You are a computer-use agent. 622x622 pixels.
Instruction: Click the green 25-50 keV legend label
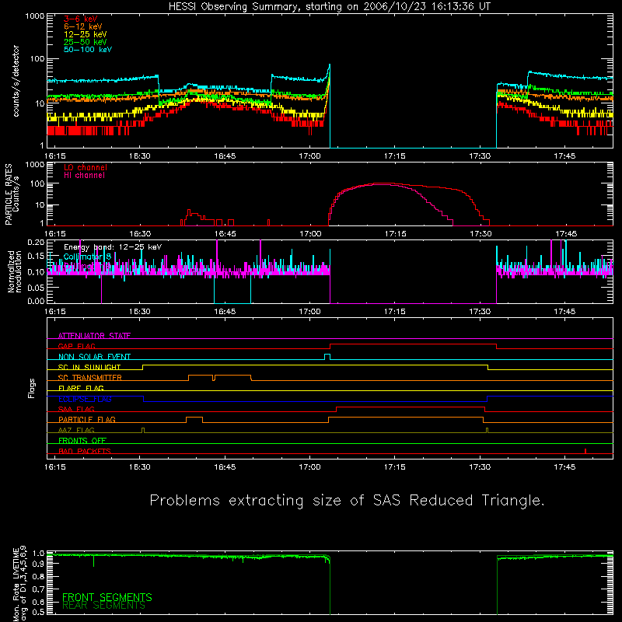(86, 42)
